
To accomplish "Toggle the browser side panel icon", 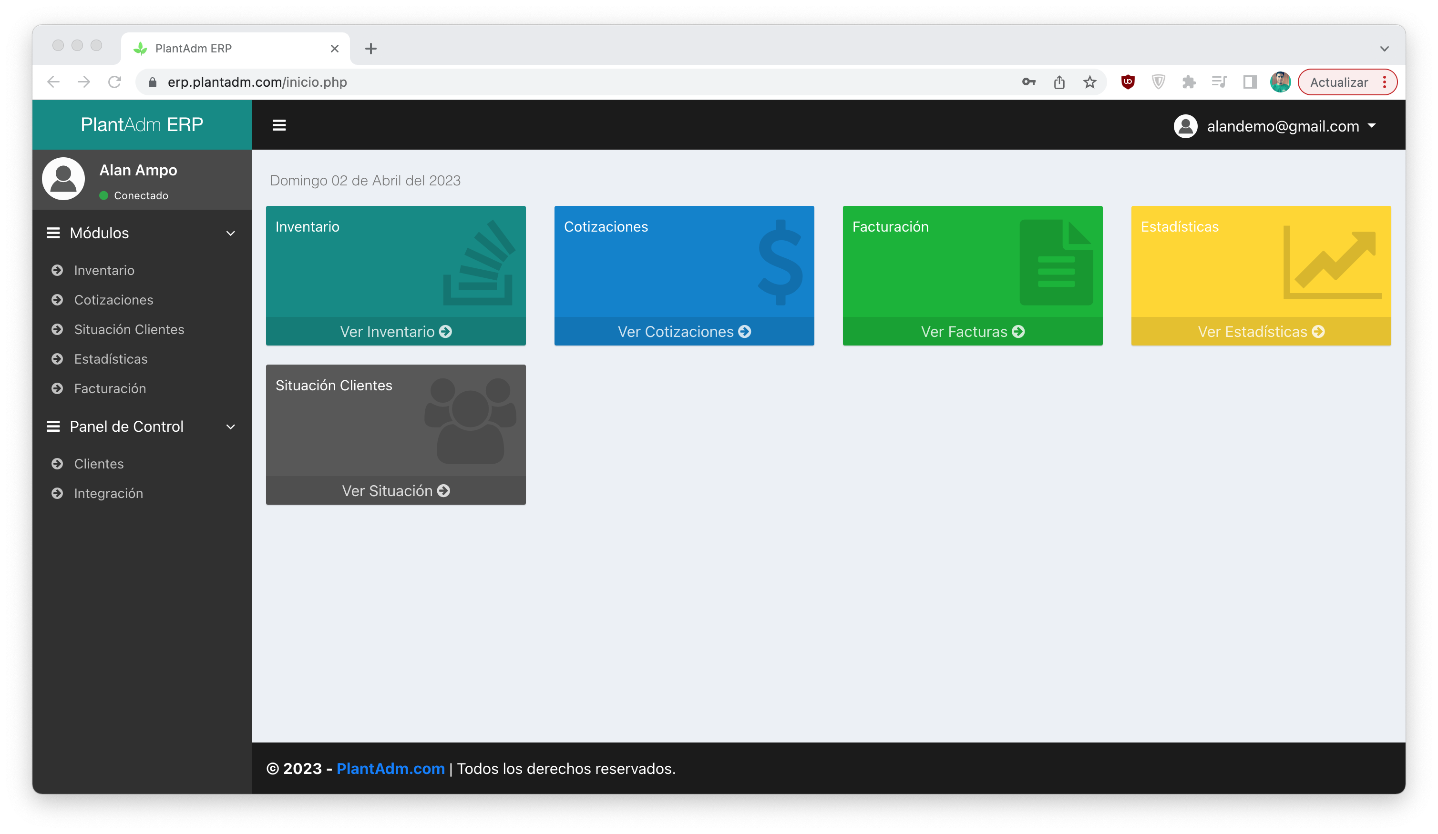I will 1250,82.
